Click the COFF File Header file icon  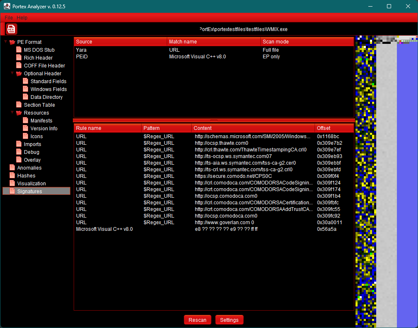(19, 65)
